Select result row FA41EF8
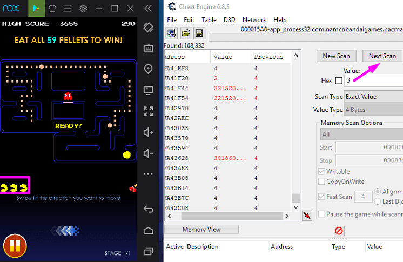Viewport: 403px width, 262px height. (227, 69)
